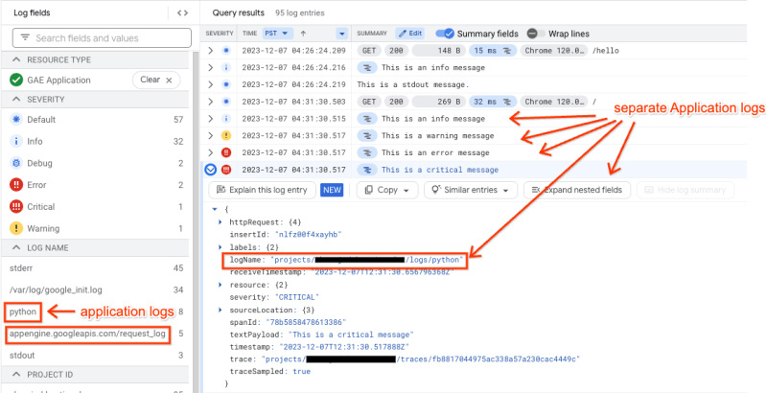Click the red icon of the error message row
The image size is (766, 393).
225,152
